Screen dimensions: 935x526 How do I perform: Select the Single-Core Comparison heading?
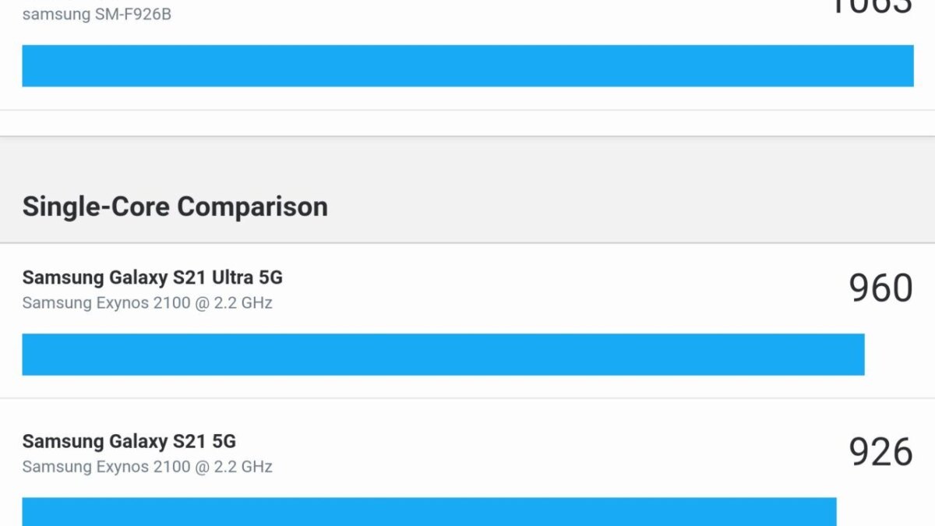(175, 207)
